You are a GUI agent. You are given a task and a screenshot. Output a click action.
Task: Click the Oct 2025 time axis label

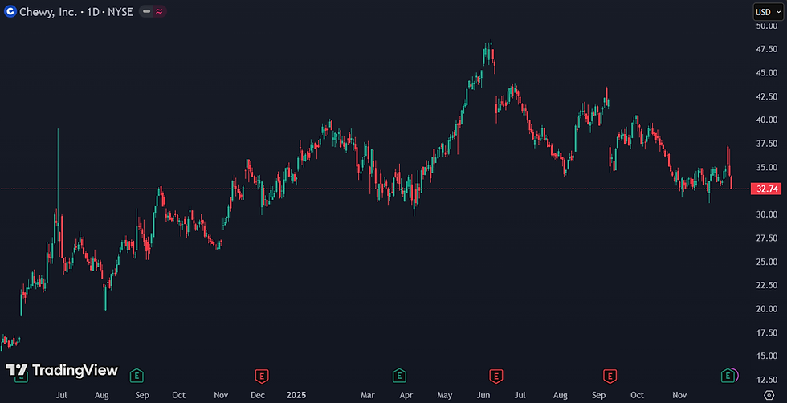[x=638, y=395]
